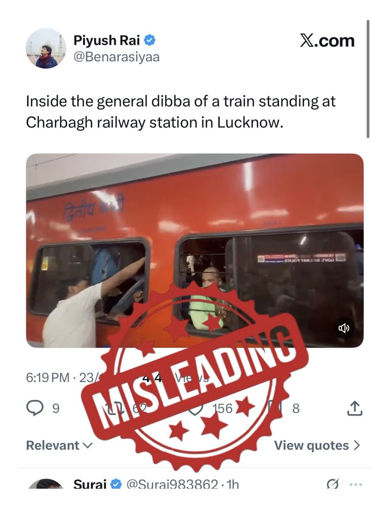Click the tweet text about Charbagh station
The height and width of the screenshot is (519, 372).
pos(181,112)
